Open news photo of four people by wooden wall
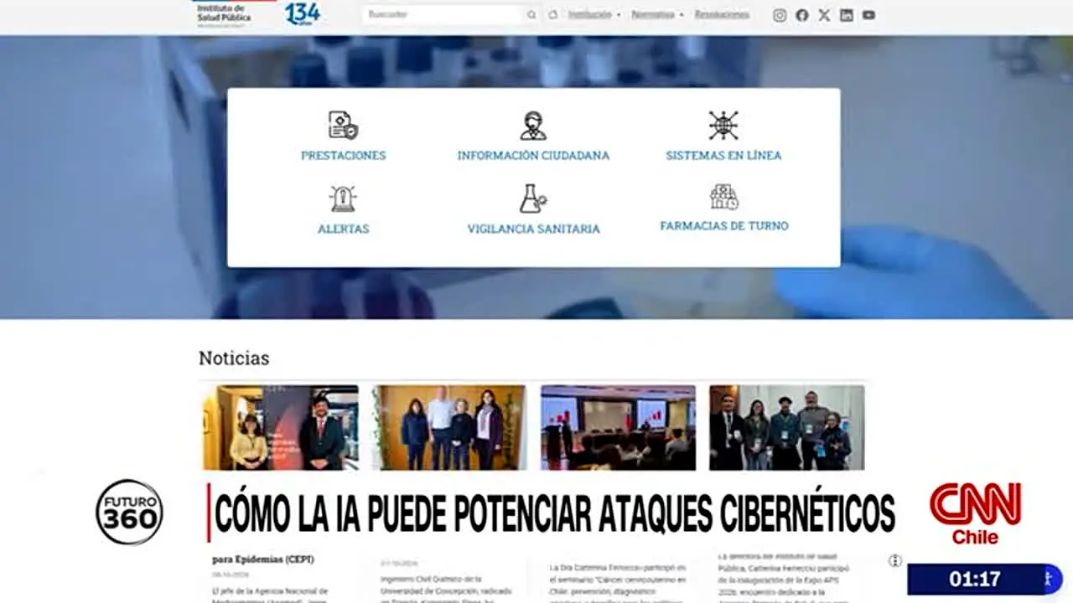 coord(449,427)
